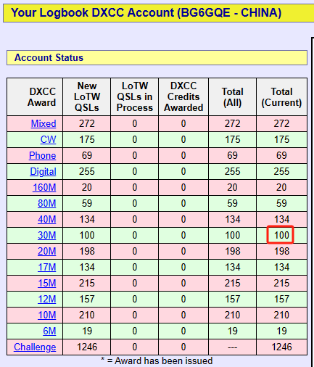Screen dimensions: 314x367
Task: Open the 40M band award link
Action: 47,219
